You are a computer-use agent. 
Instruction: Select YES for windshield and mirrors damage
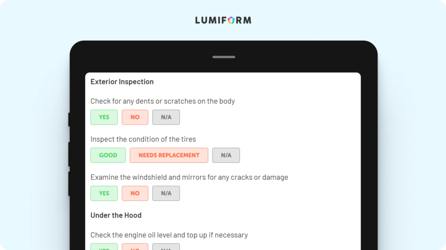[104, 193]
